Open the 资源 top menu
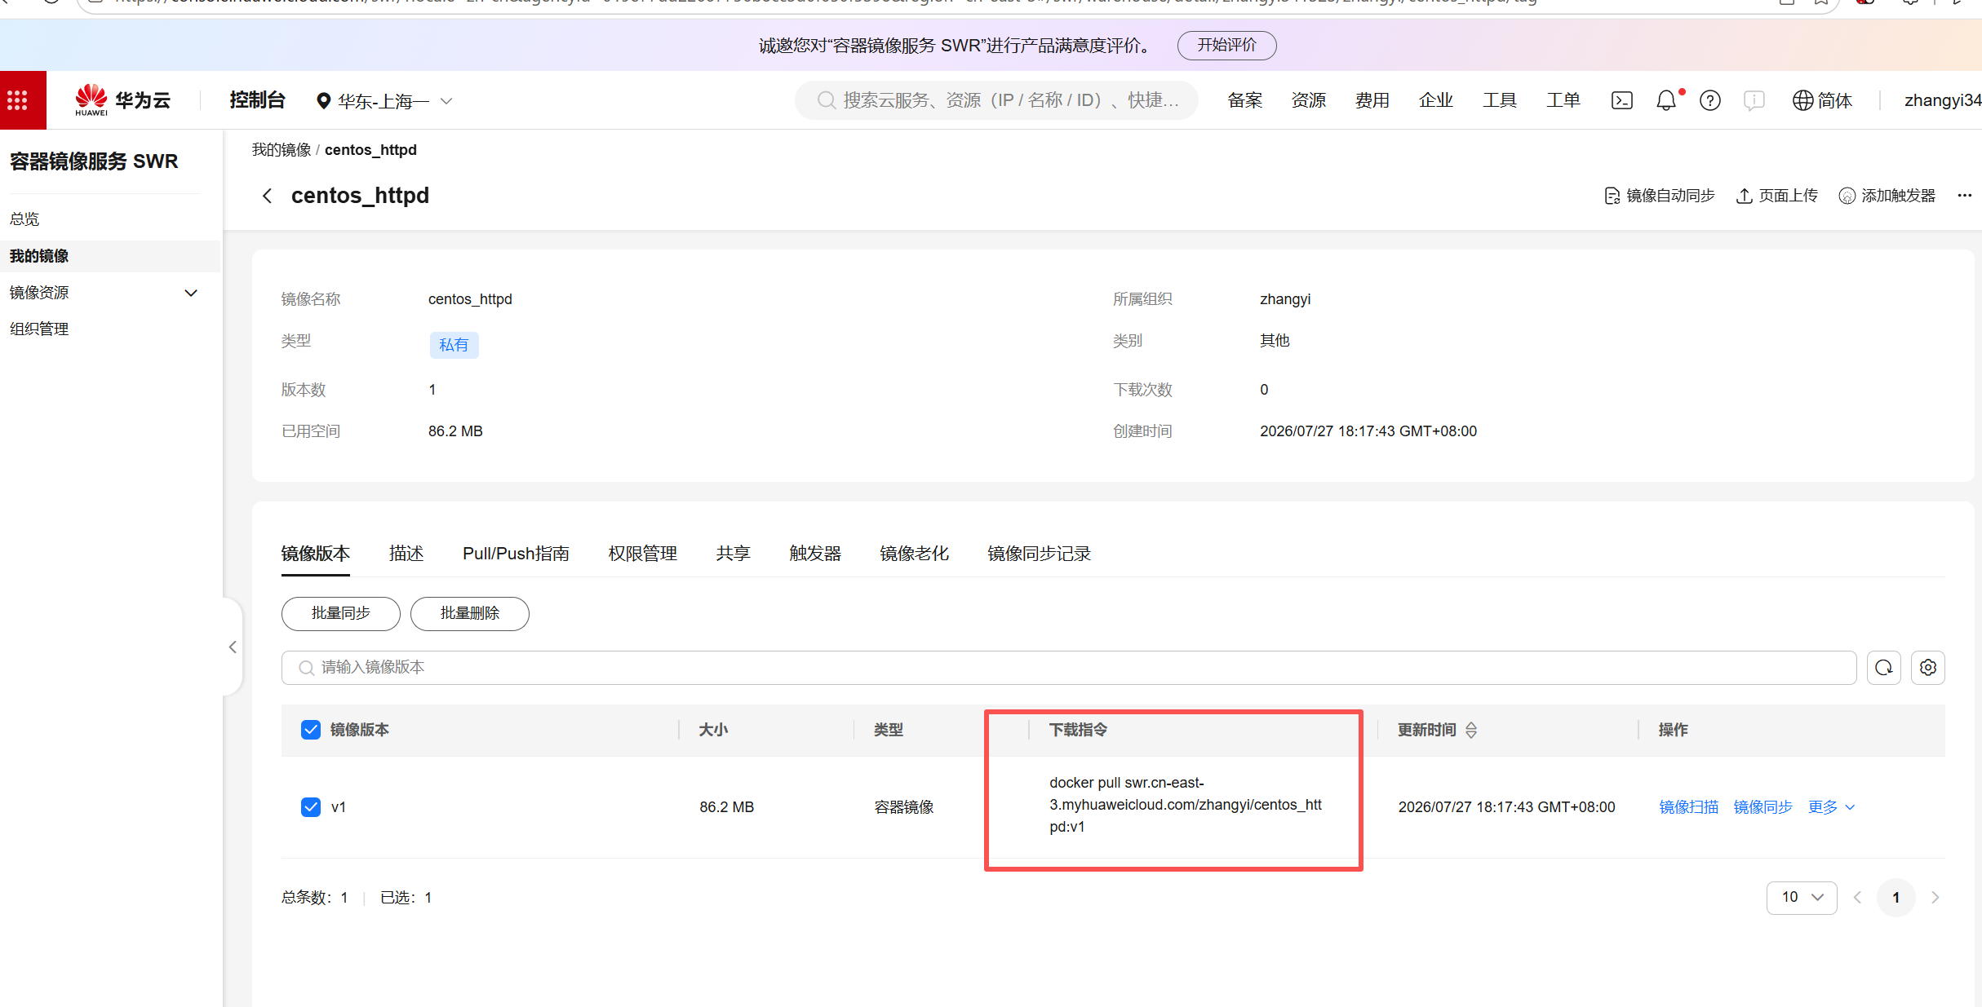Viewport: 1982px width, 1007px height. tap(1309, 100)
